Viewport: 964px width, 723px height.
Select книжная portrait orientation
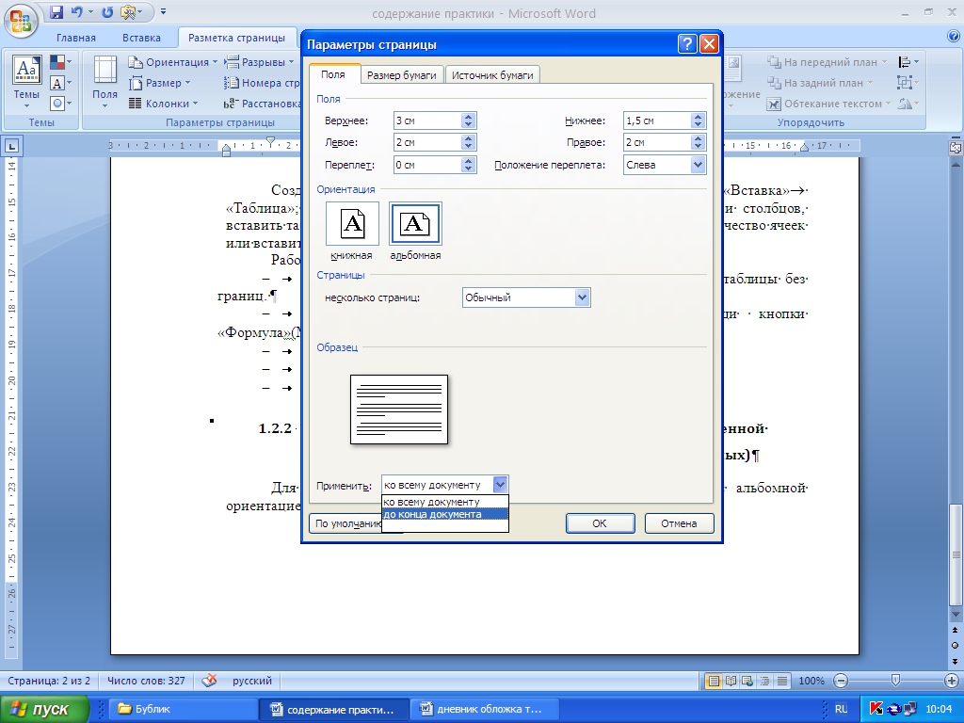point(352,224)
